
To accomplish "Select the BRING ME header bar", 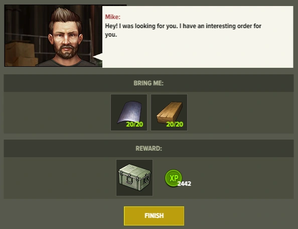I will [149, 83].
